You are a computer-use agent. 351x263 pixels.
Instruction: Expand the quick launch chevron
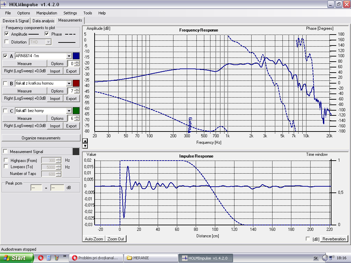tap(65, 256)
